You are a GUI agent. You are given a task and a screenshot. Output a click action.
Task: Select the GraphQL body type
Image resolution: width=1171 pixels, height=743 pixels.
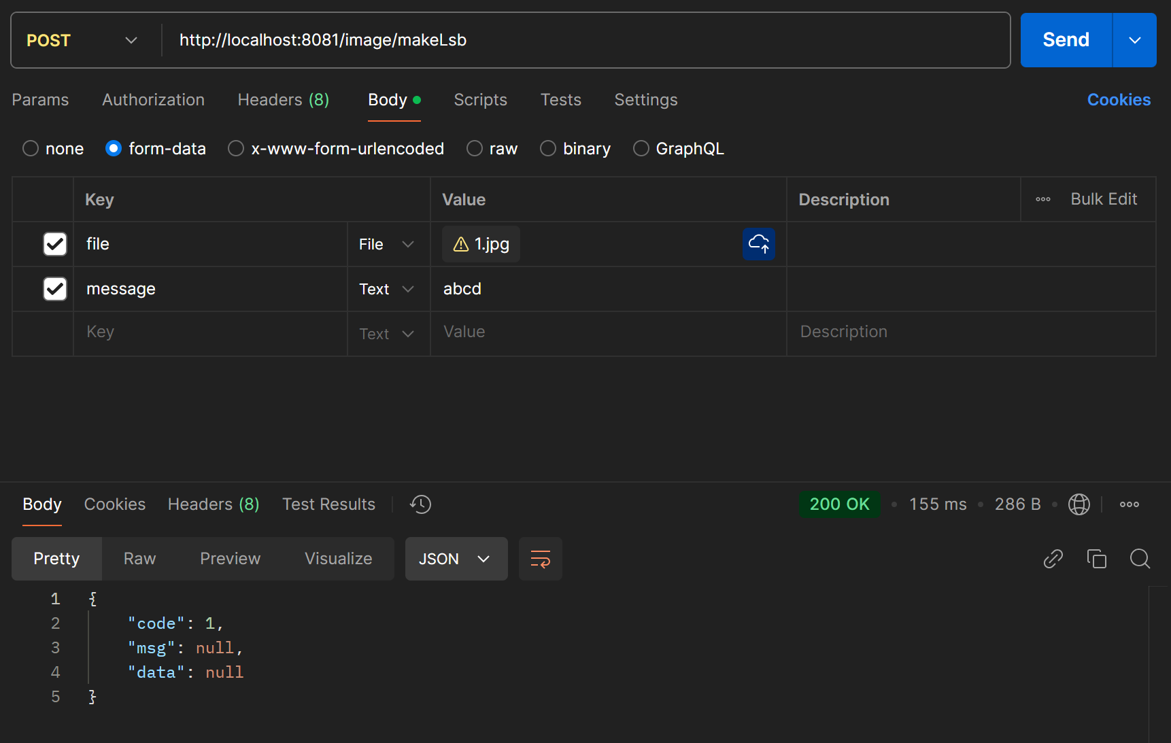click(x=641, y=148)
